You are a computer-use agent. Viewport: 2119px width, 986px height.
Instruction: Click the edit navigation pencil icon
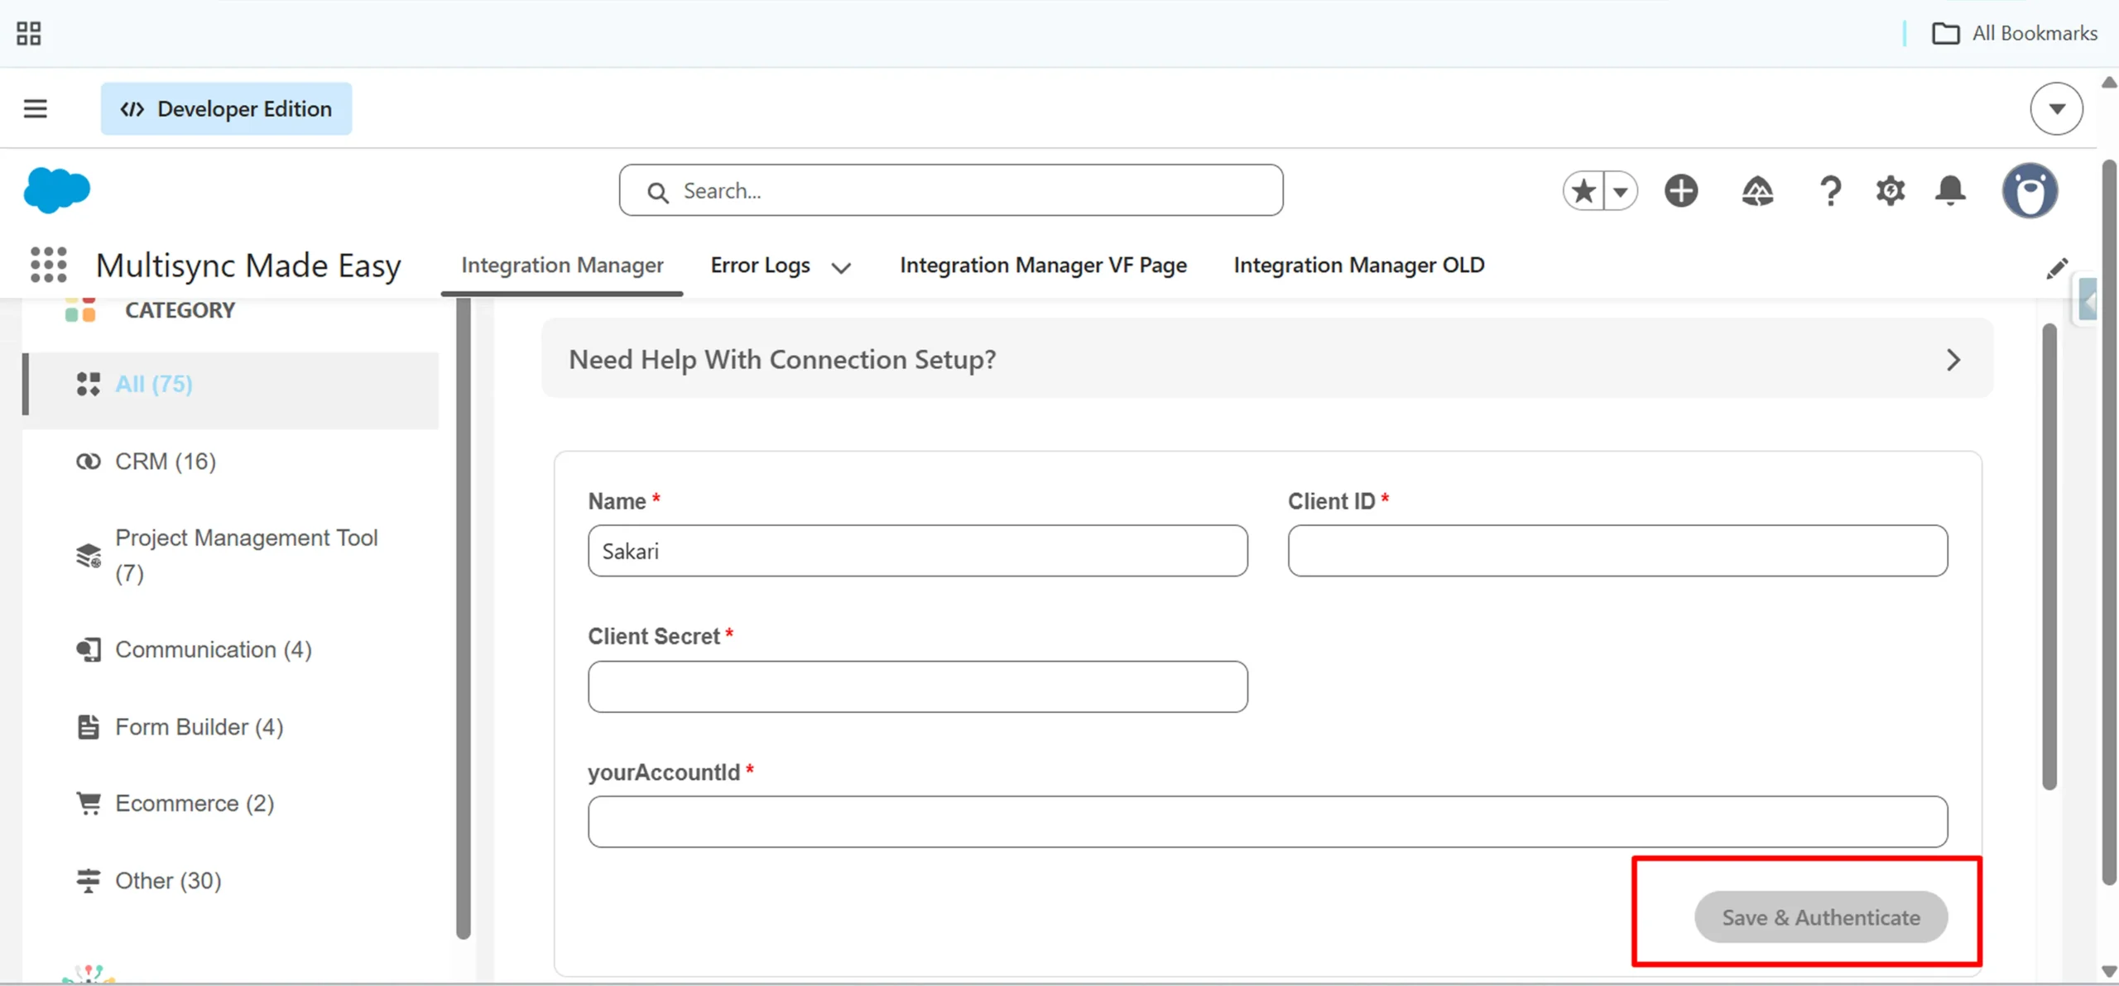(2056, 268)
